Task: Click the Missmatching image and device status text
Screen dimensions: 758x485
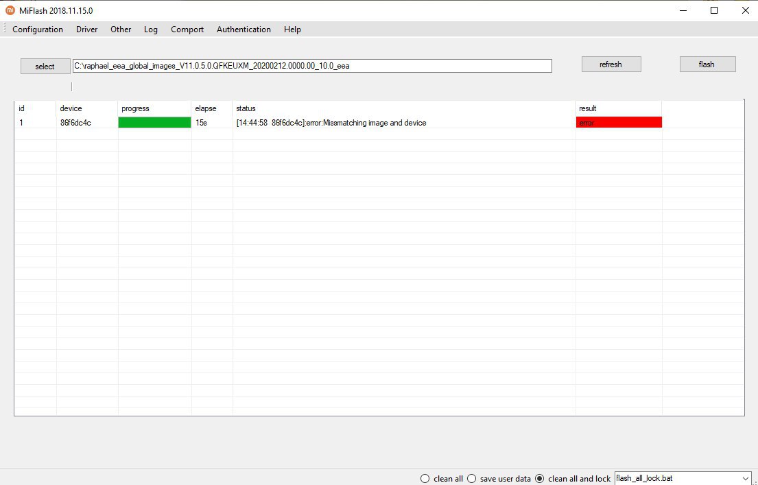Action: click(x=375, y=123)
